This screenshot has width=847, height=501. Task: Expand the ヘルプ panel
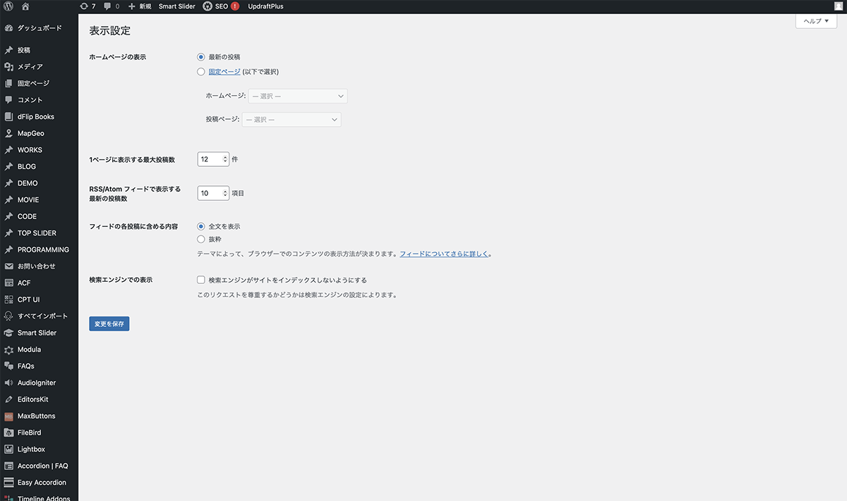[x=816, y=21]
